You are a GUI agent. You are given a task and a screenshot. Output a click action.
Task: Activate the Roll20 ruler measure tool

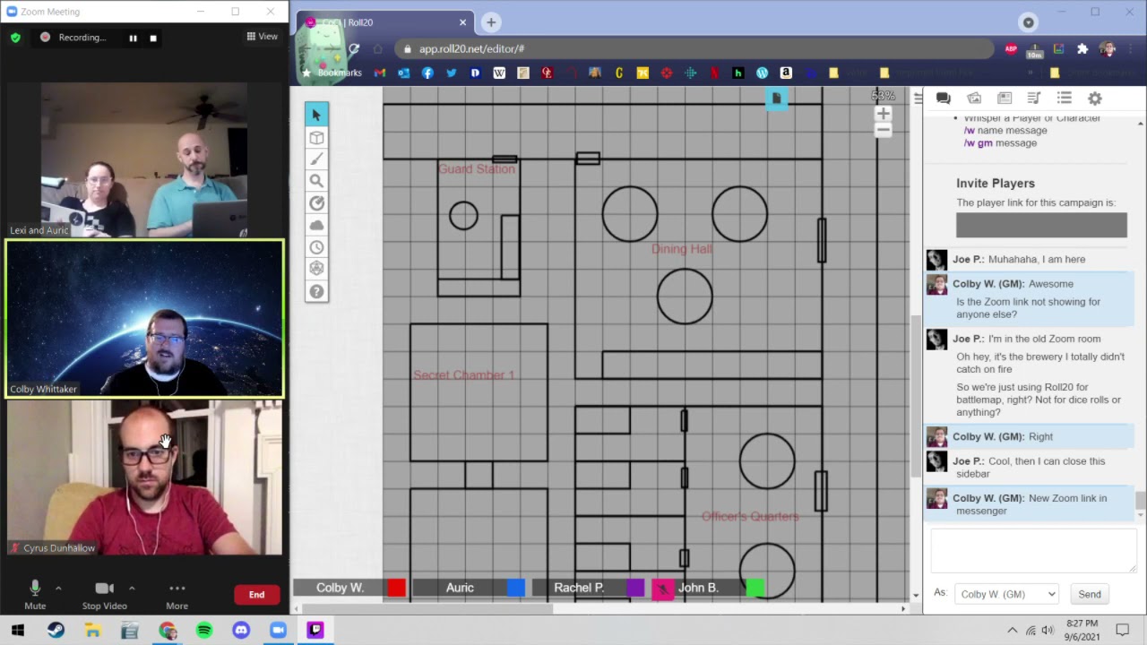pos(316,203)
